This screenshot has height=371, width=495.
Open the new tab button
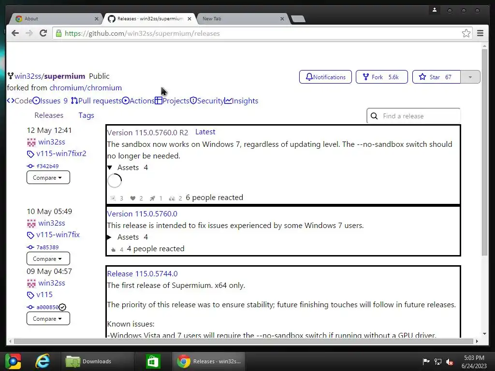coord(298,19)
